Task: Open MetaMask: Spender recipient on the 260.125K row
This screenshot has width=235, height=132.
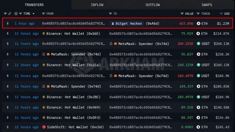Action: click(144, 44)
